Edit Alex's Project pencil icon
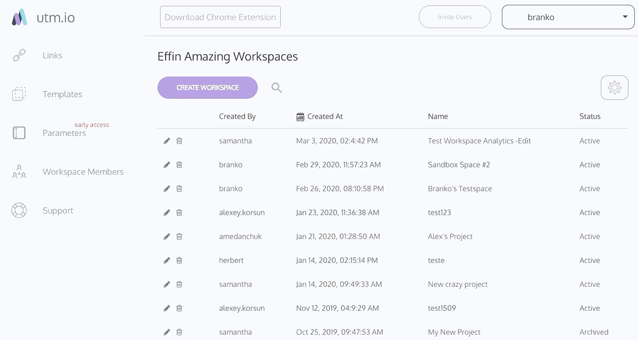Screen dimensions: 638x340 [167, 236]
